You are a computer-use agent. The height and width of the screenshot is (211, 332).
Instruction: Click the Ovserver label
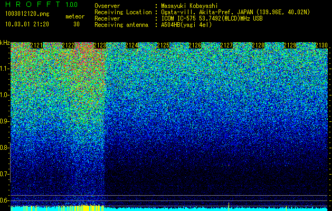107,6
